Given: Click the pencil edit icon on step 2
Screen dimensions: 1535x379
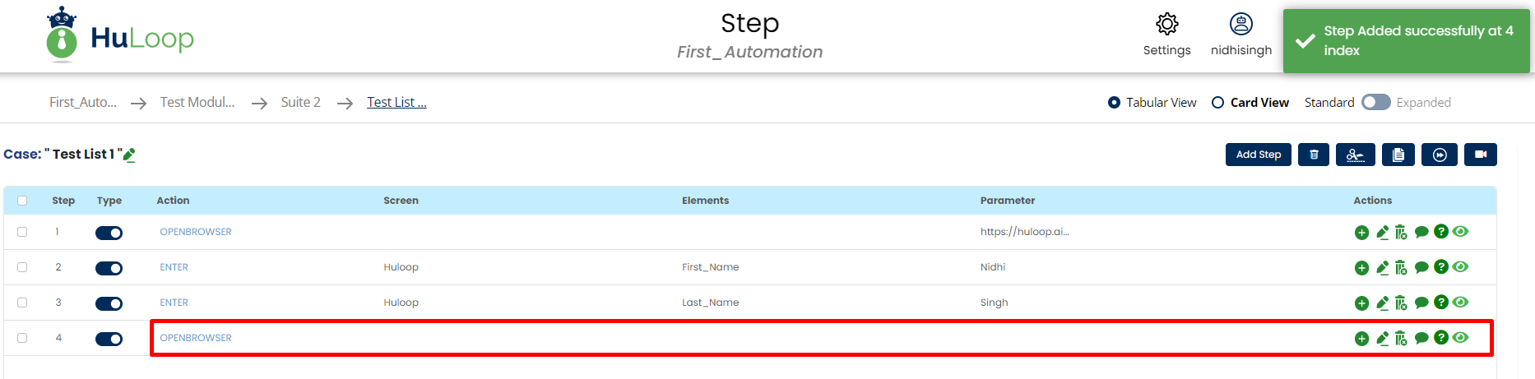Looking at the screenshot, I should (x=1382, y=268).
